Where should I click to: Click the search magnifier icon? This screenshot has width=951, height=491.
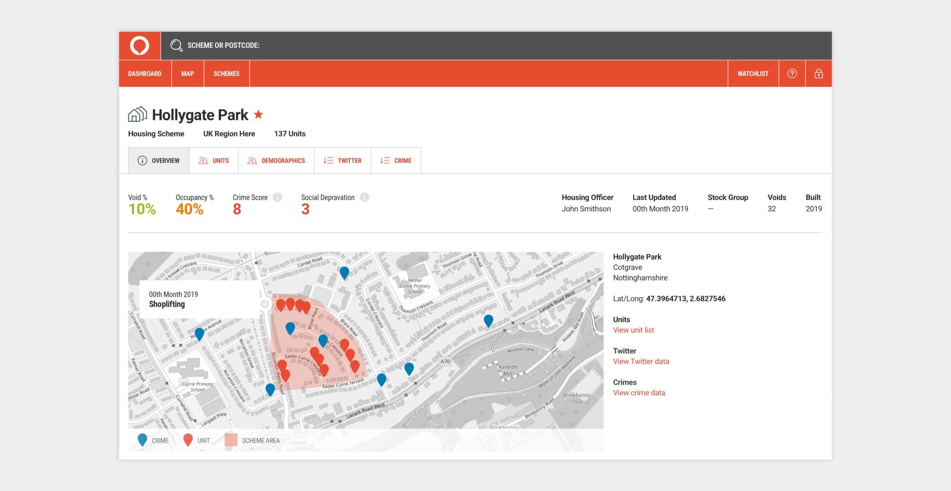click(176, 45)
